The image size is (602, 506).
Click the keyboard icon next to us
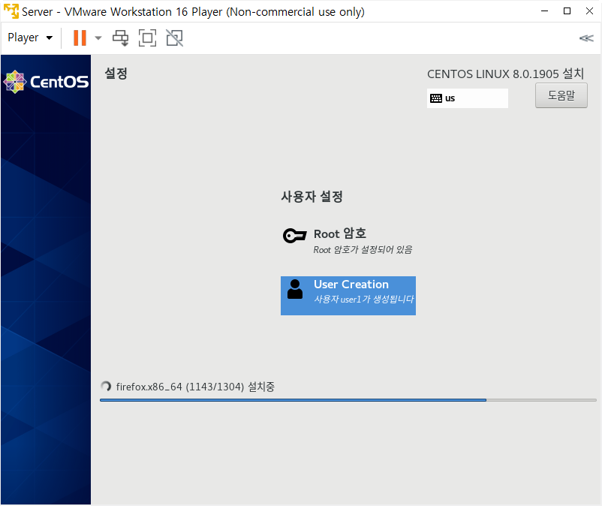(x=436, y=98)
